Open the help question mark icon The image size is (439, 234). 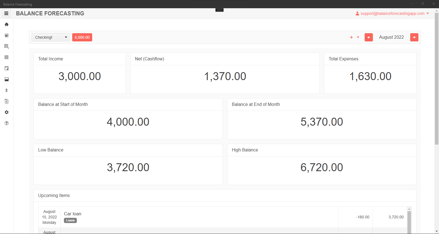pyautogui.click(x=7, y=123)
